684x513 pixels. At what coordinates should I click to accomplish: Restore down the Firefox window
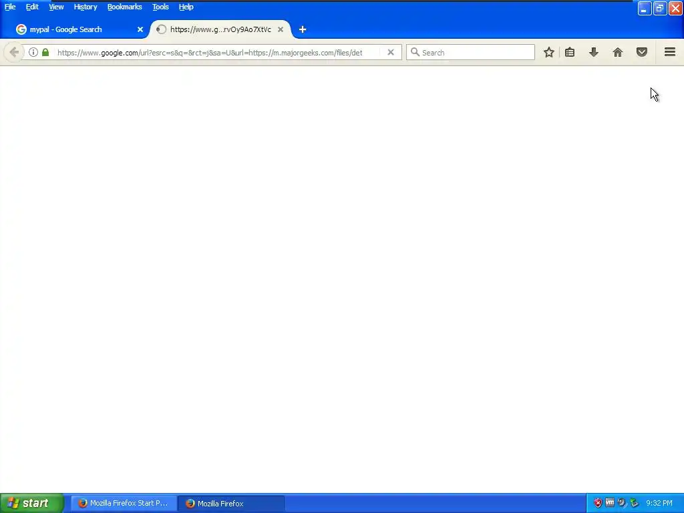pyautogui.click(x=660, y=8)
